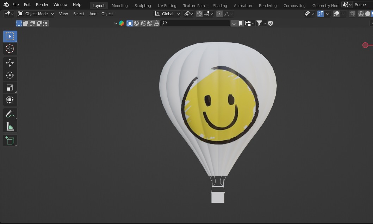Filter by droplet texture icon

point(143,23)
